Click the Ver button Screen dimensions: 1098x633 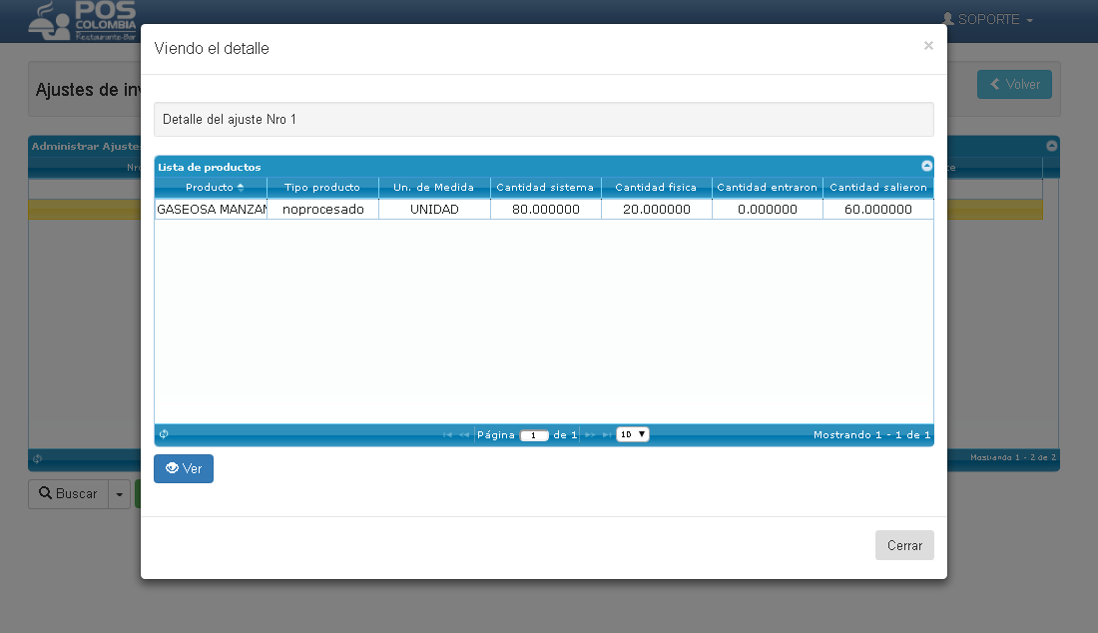tap(184, 468)
